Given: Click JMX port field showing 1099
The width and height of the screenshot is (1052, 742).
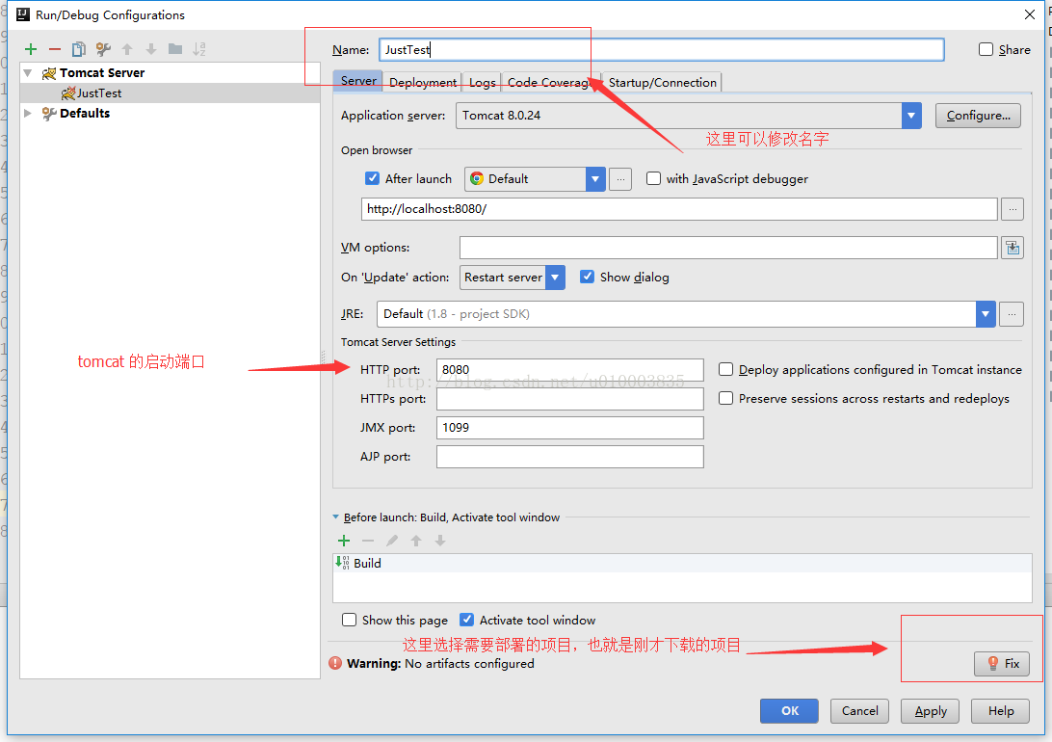Looking at the screenshot, I should click(569, 427).
